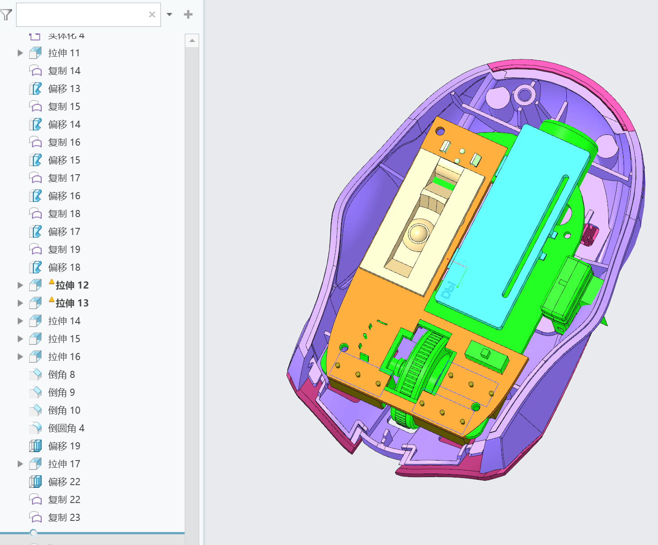Select the 复制 22 copy icon
This screenshot has height=545, width=658.
pyautogui.click(x=35, y=499)
